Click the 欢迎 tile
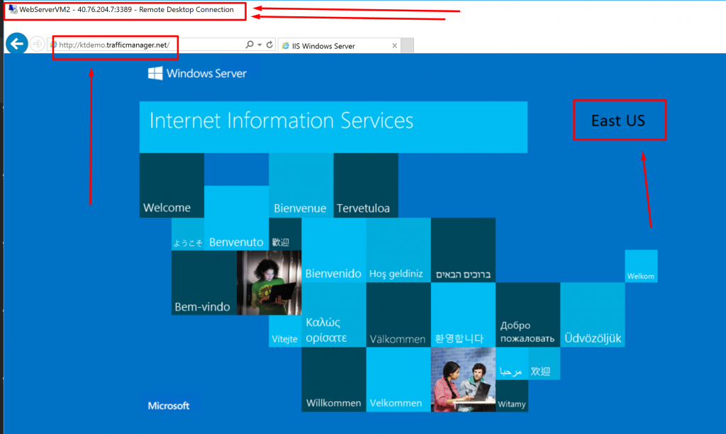 (544, 364)
